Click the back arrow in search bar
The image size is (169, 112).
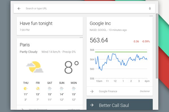pos(19,8)
